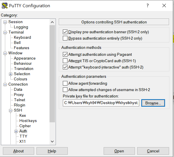The image size is (174, 157).
Task: Expand the Auth tree node
Action: click(x=16, y=131)
